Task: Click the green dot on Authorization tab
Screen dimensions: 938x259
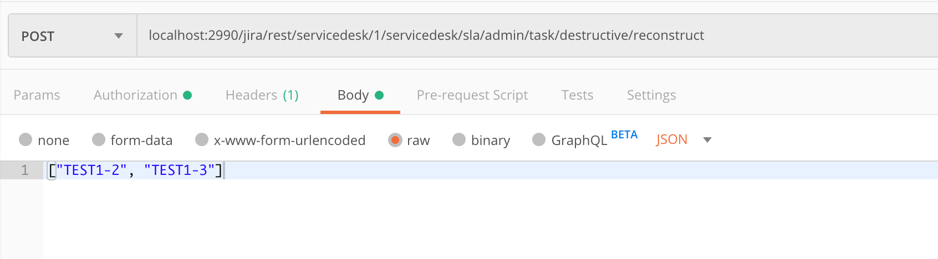Action: (187, 95)
